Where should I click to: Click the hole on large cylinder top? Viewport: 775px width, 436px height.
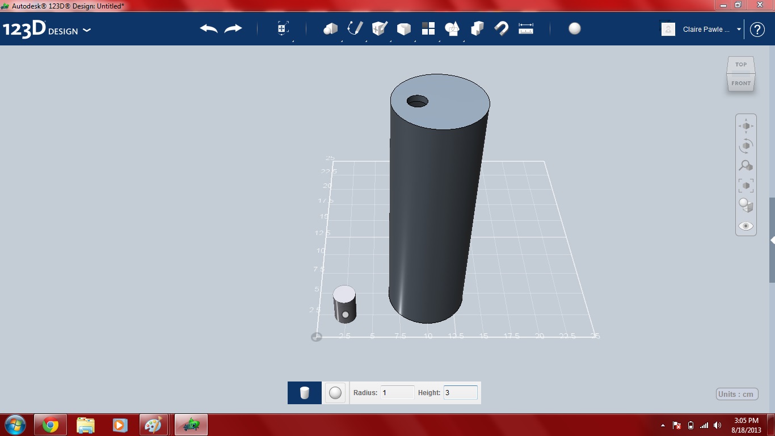(x=418, y=102)
